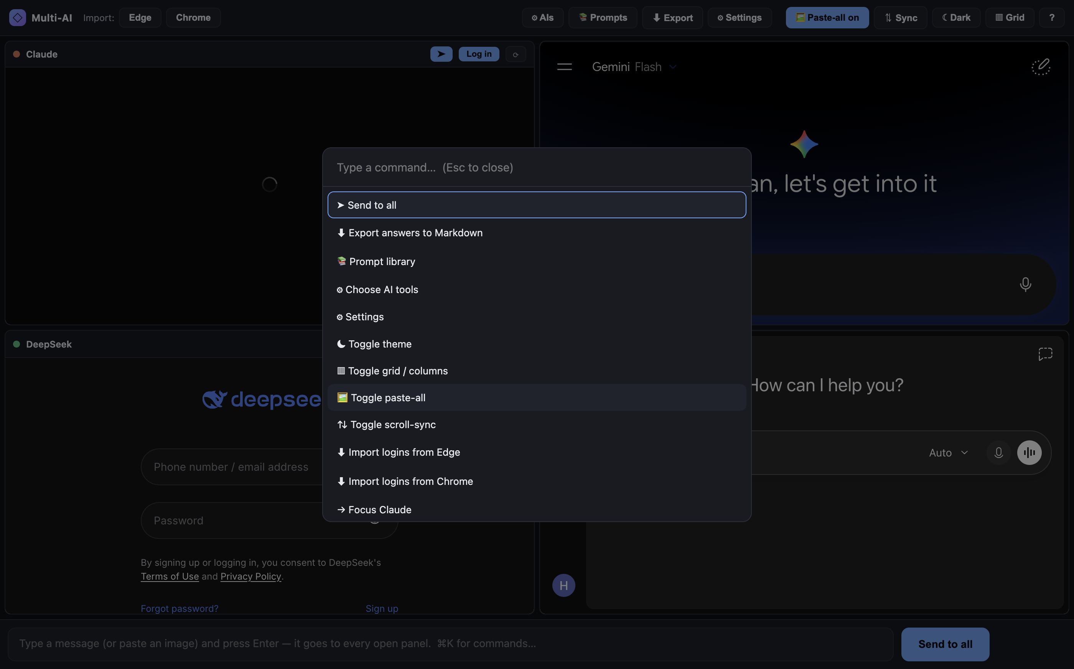Click the microphone icon in Gemini's input
Image resolution: width=1074 pixels, height=669 pixels.
(x=1025, y=284)
